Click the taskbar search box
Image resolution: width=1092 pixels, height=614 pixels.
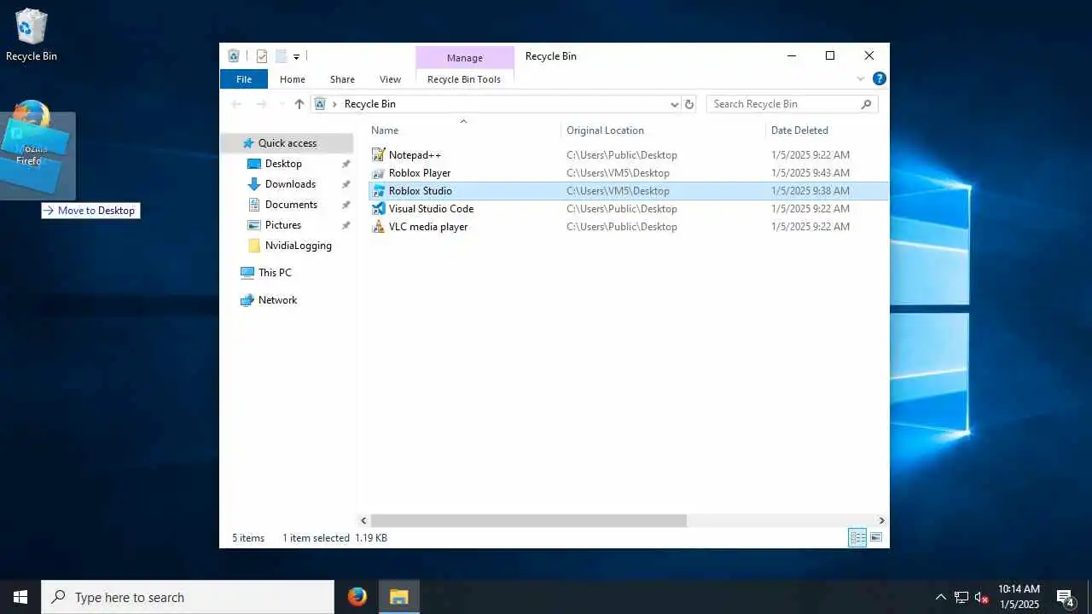coord(188,597)
